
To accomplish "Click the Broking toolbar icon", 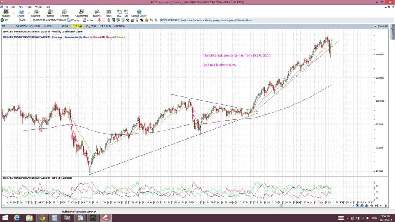I will click(97, 13).
